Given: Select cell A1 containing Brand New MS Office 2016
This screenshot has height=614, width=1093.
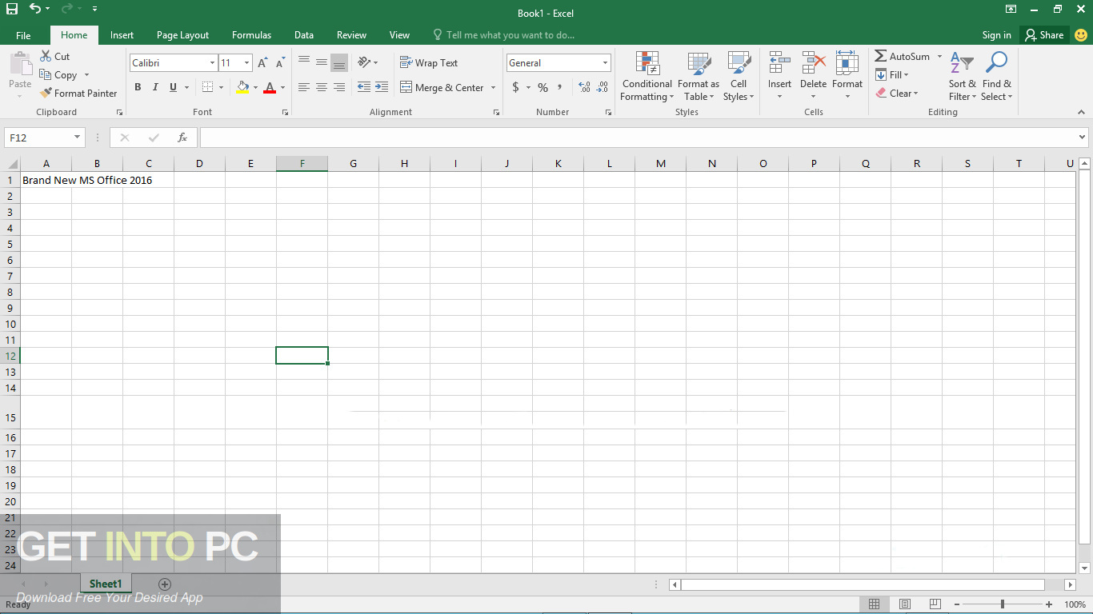Looking at the screenshot, I should coord(46,180).
